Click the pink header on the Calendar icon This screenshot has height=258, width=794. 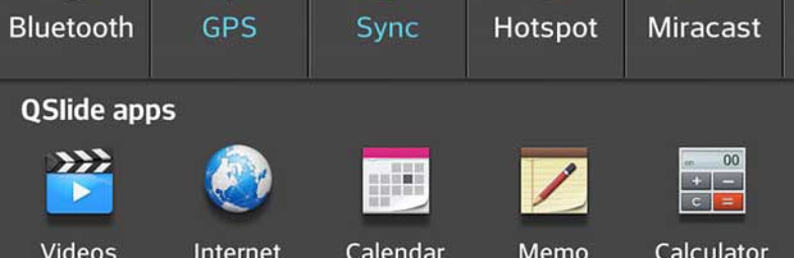[x=396, y=153]
